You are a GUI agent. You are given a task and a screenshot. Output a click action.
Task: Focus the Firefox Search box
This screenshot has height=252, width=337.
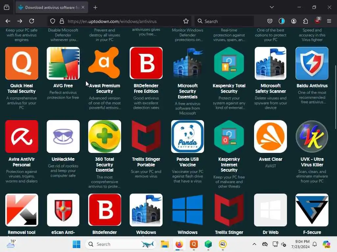click(224, 21)
